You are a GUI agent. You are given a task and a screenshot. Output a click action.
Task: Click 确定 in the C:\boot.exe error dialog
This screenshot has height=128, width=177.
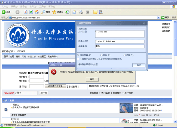coord(92,80)
